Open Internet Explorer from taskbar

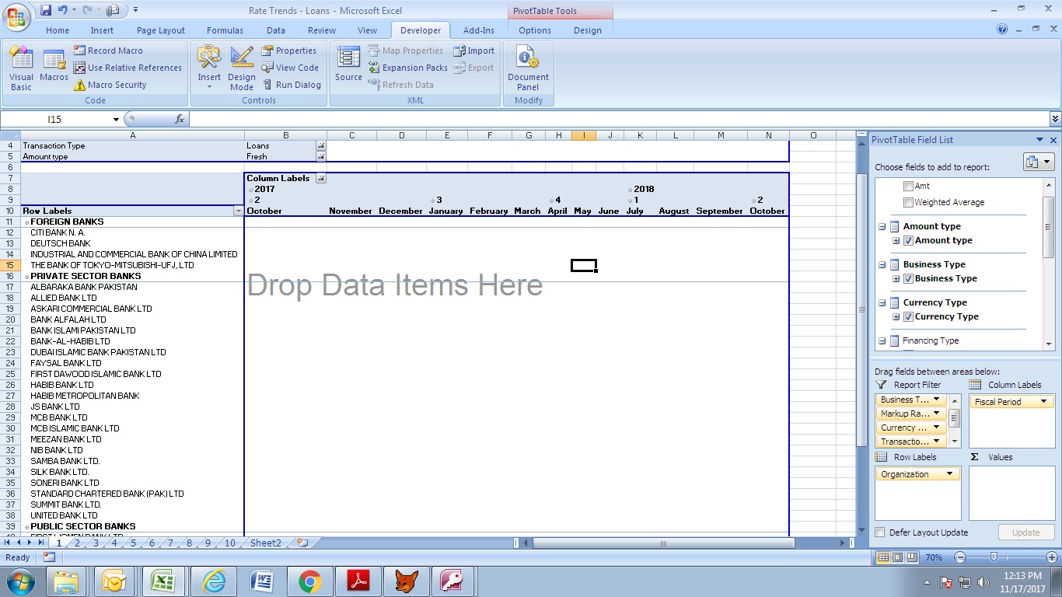(x=213, y=581)
